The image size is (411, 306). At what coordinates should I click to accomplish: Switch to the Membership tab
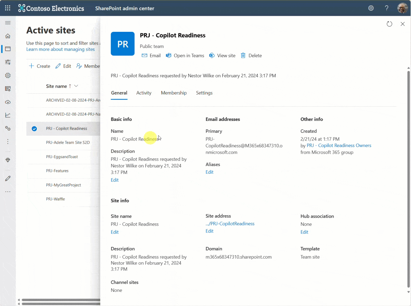tap(173, 93)
